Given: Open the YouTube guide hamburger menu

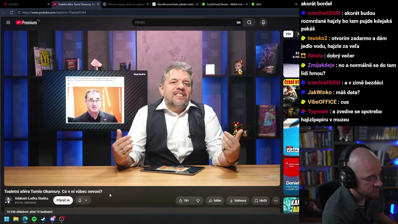Looking at the screenshot, I should tap(8, 22).
